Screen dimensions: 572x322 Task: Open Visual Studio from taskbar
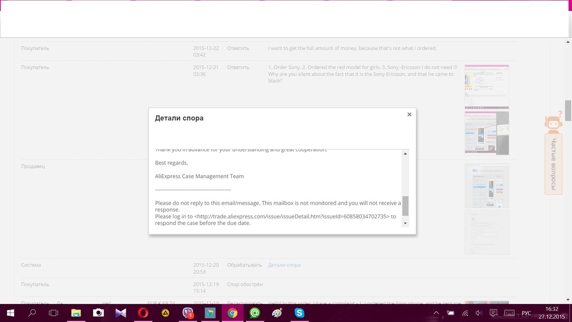pos(121,313)
